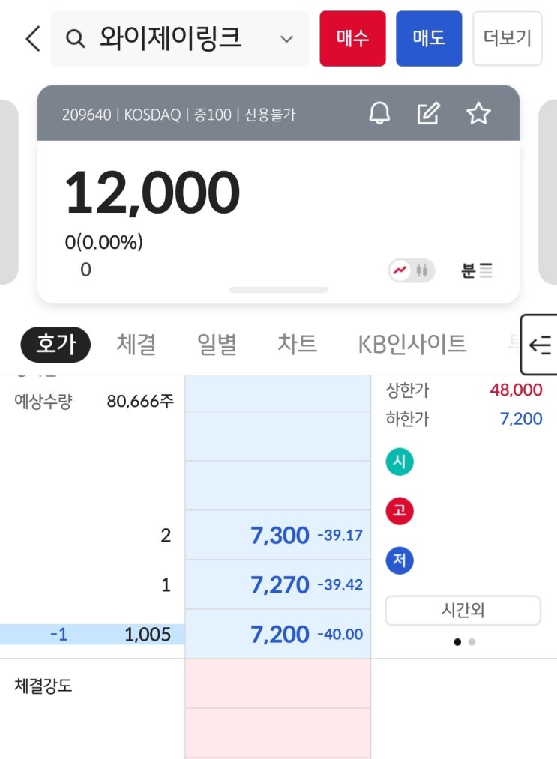Tap the red 매수 buy button
Image resolution: width=557 pixels, height=759 pixels.
[x=352, y=39]
